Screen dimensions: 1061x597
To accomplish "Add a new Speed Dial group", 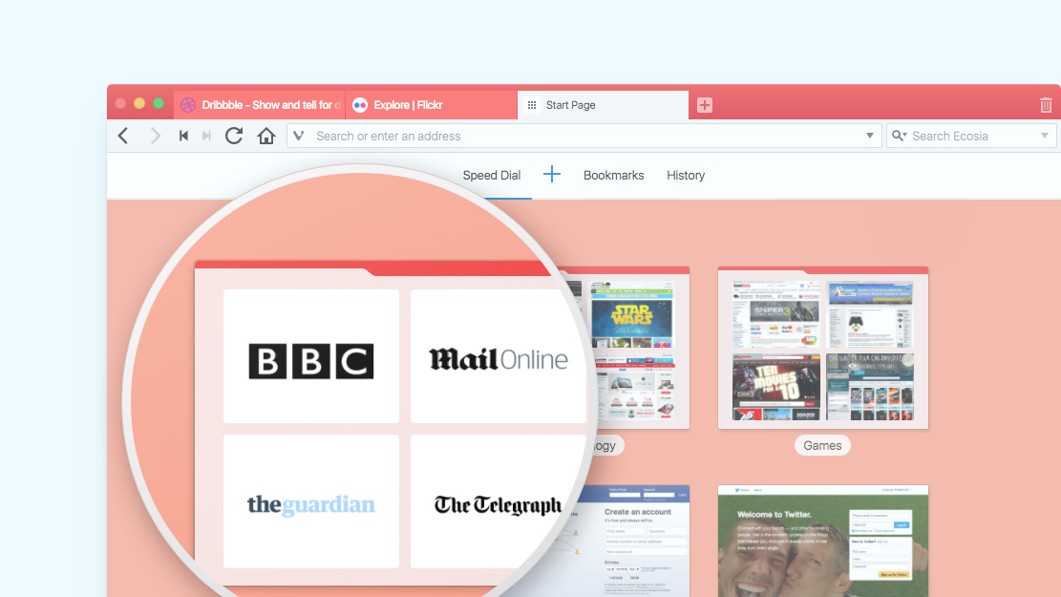I will point(552,175).
